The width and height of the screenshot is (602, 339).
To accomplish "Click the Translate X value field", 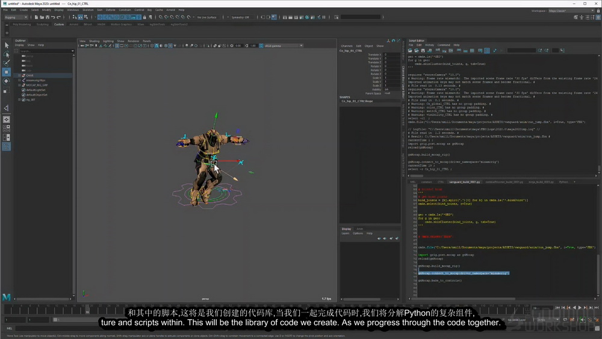I will (392, 55).
